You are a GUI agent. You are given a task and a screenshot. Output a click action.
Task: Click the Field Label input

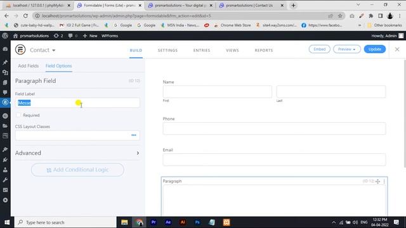(x=77, y=103)
